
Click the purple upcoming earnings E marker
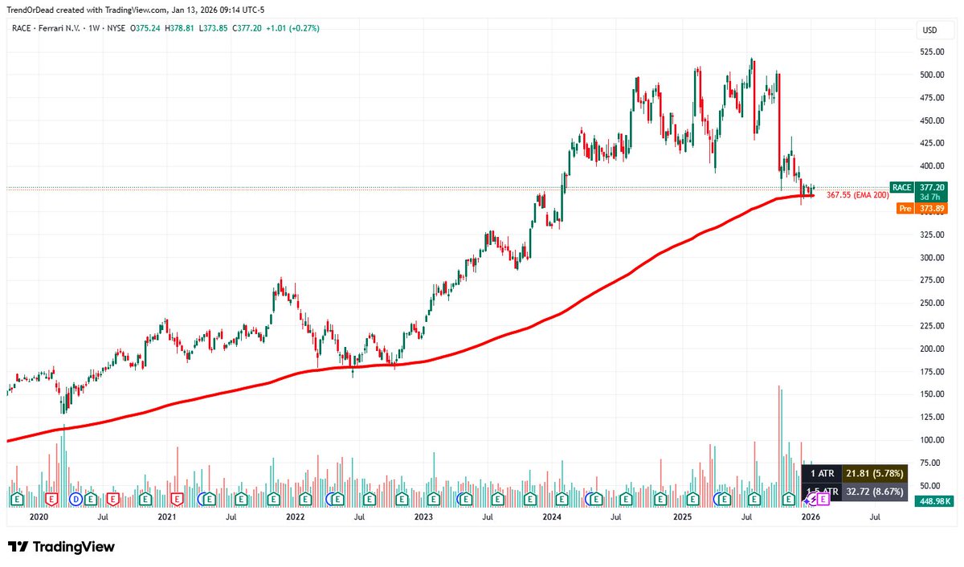tap(823, 499)
